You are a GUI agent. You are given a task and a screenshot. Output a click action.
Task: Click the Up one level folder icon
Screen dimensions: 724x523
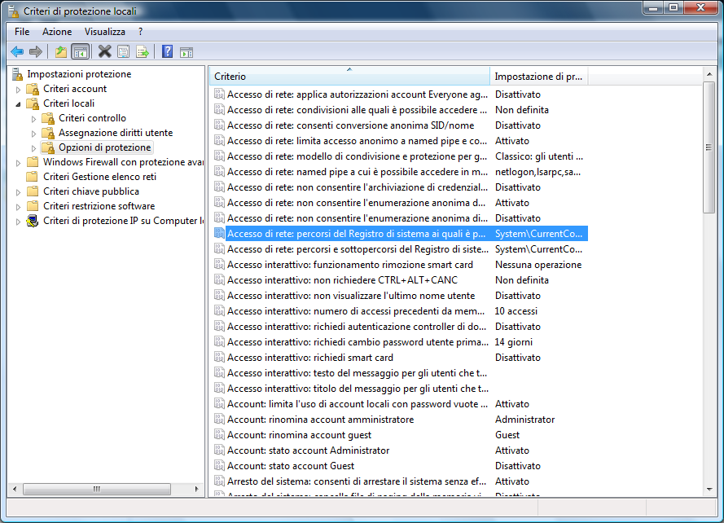[x=60, y=51]
